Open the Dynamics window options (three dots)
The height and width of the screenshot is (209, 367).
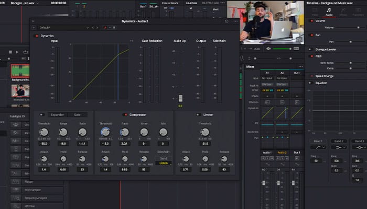(x=235, y=21)
